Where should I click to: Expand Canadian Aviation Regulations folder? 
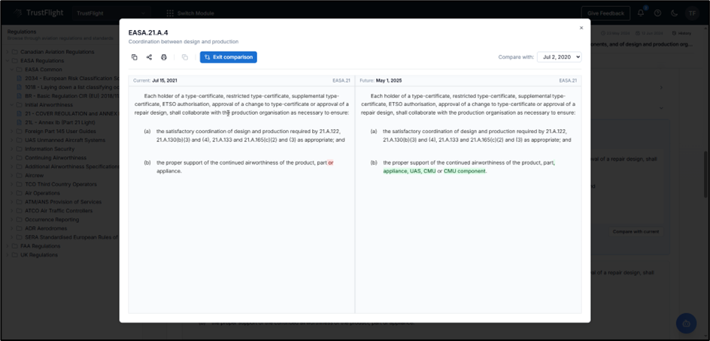pyautogui.click(x=7, y=52)
